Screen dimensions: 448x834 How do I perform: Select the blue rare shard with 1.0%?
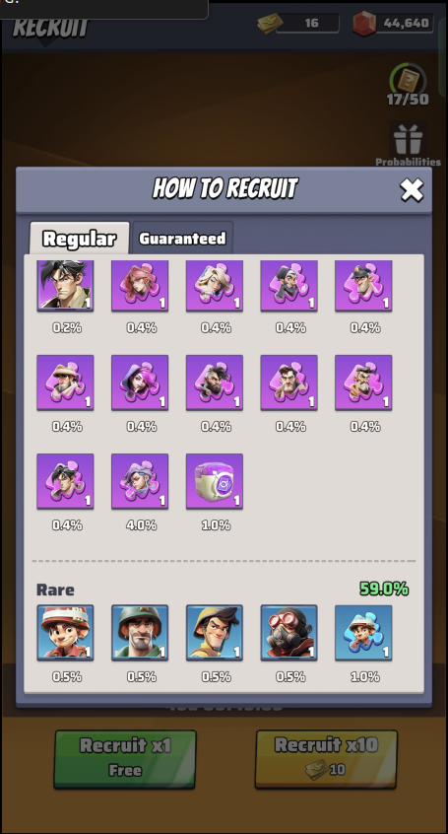coord(363,633)
